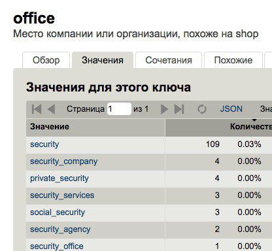Click the previous page arrow icon
Image resolution: width=272 pixels, height=251 pixels.
pos(51,109)
